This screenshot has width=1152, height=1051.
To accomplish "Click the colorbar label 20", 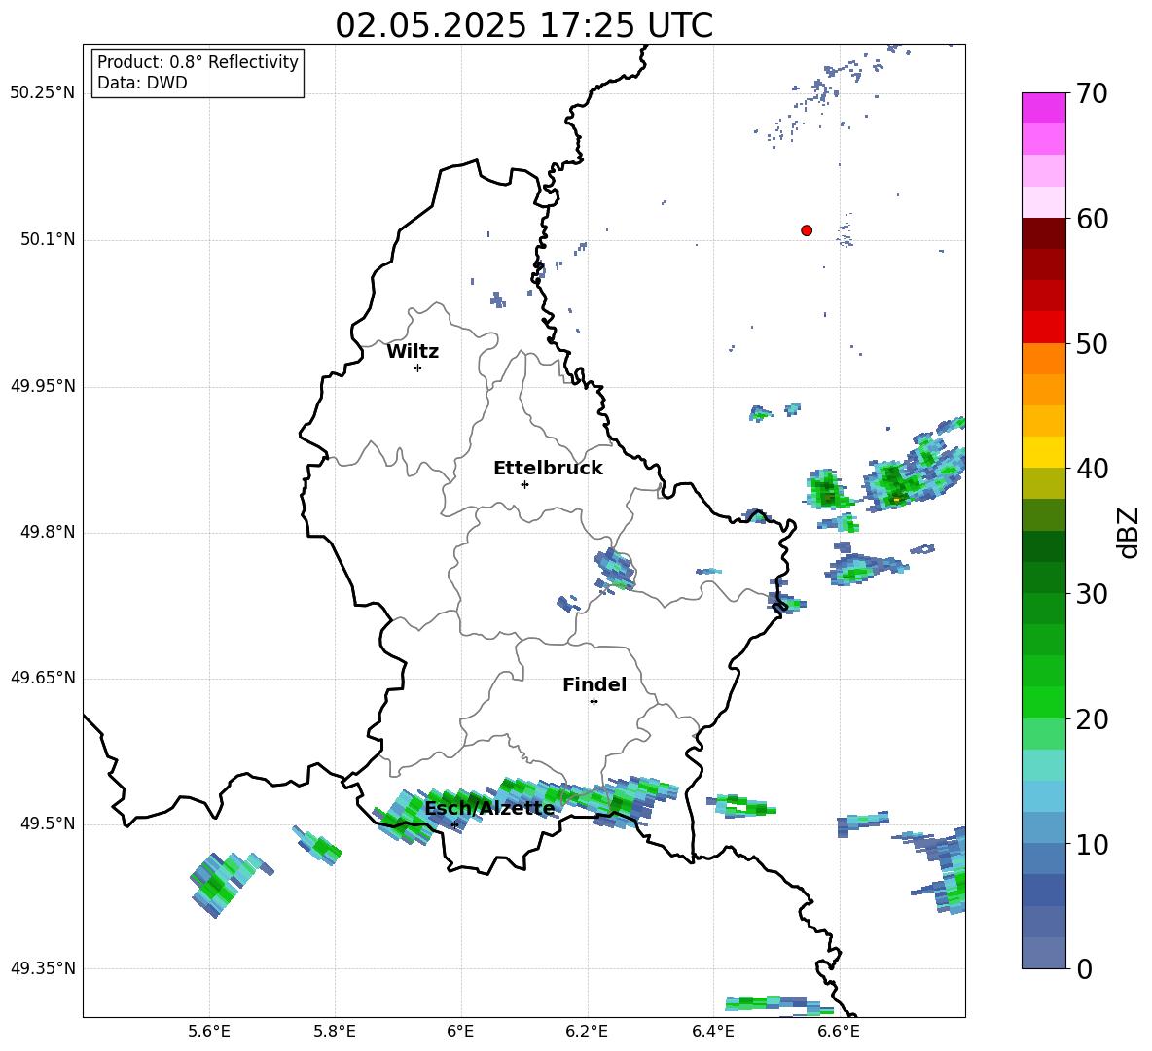I will click(x=1092, y=719).
